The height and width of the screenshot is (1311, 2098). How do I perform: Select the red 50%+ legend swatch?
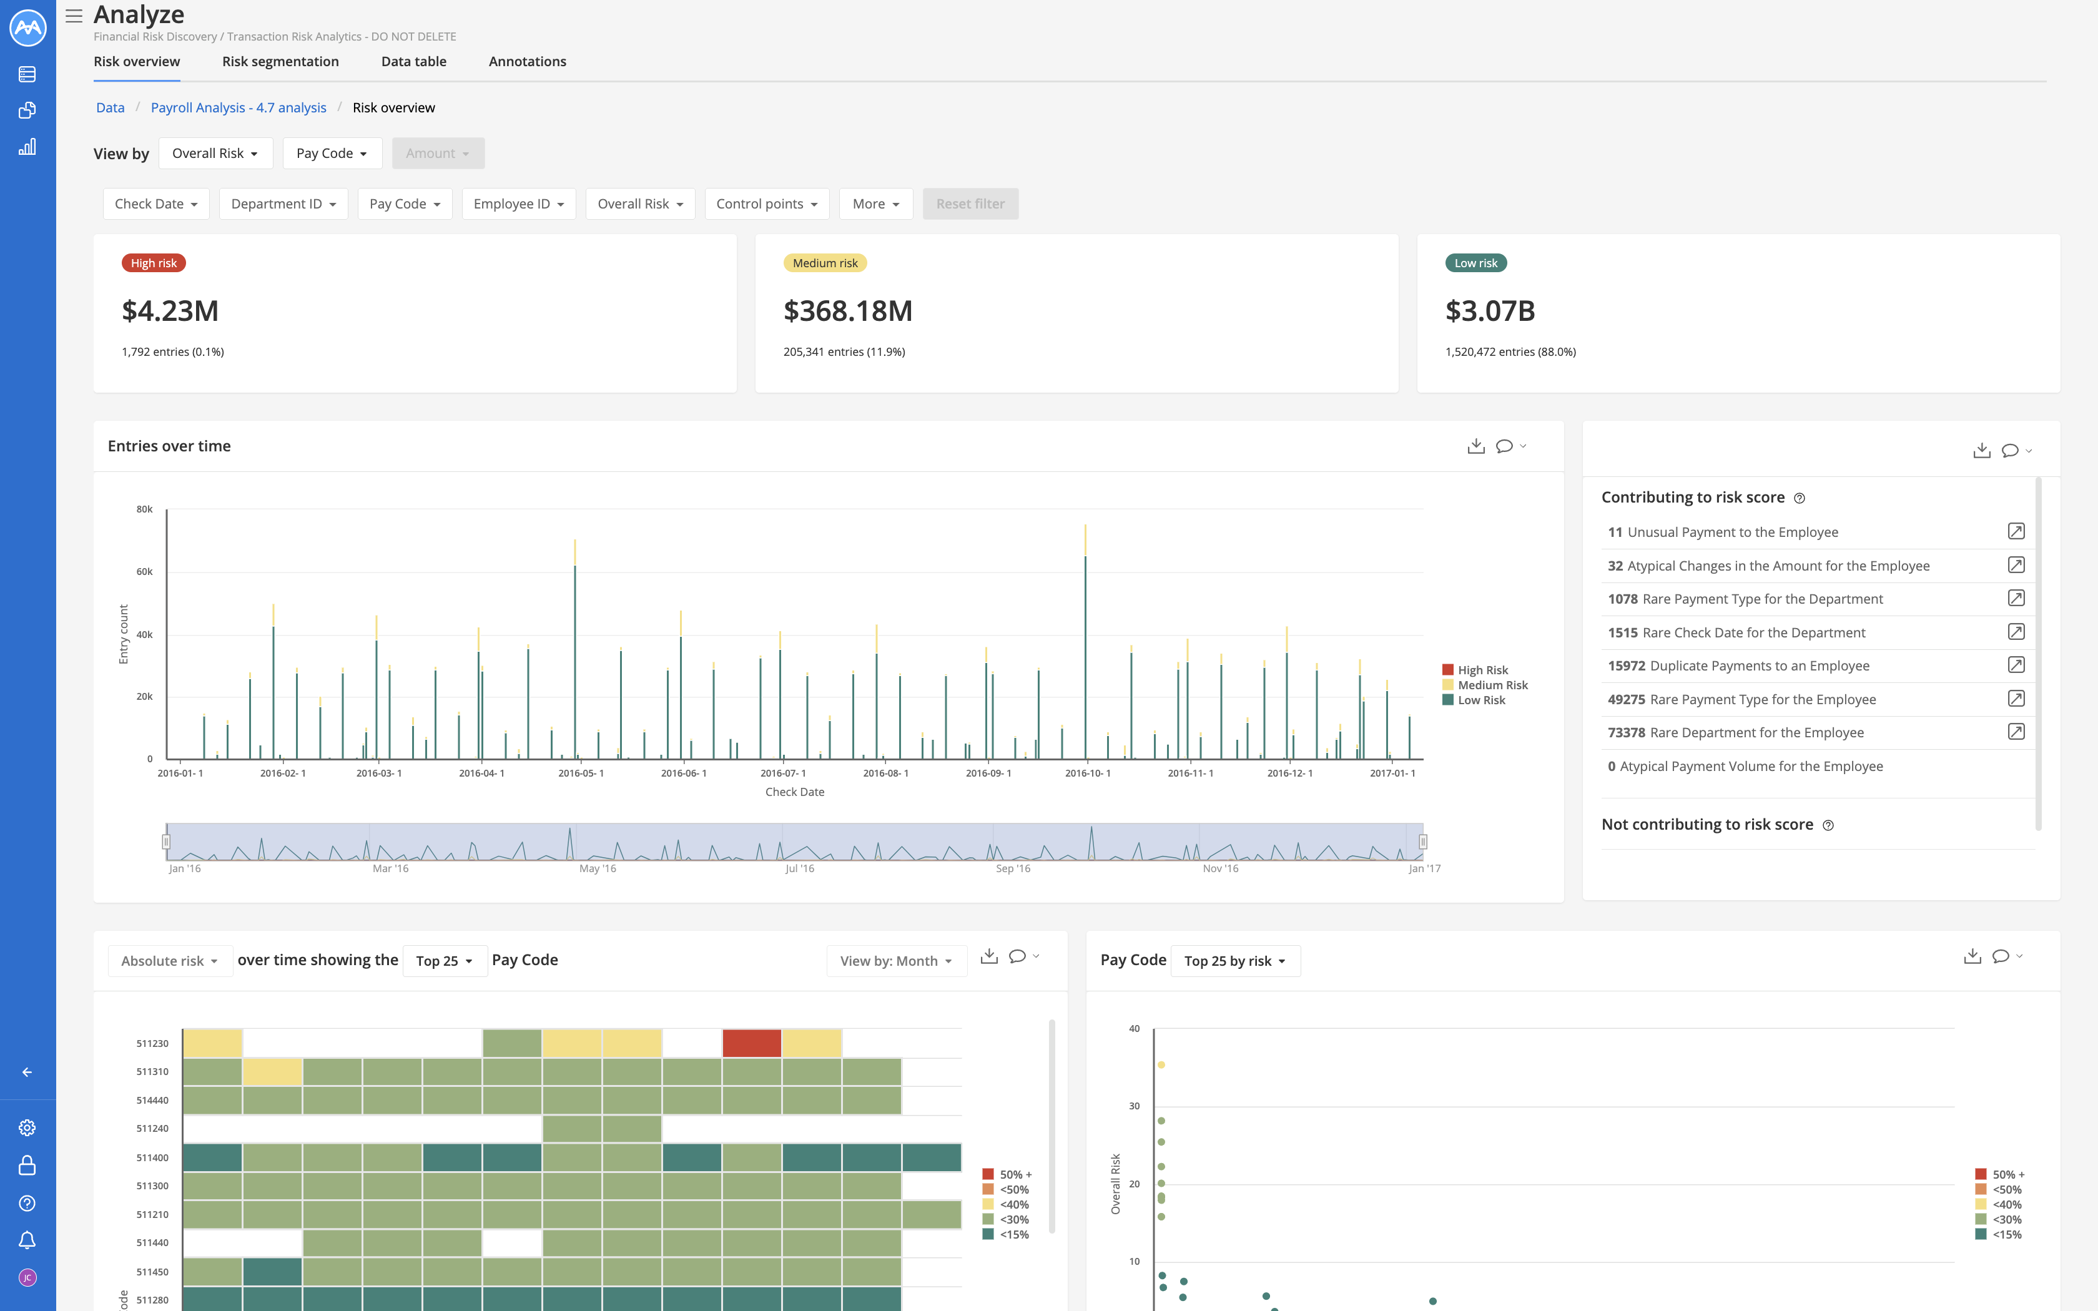coord(988,1173)
